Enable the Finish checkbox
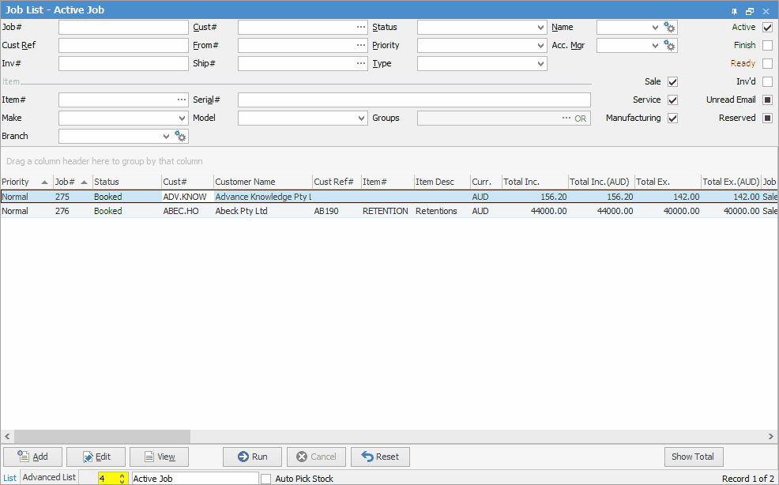This screenshot has height=485, width=779. 767,46
